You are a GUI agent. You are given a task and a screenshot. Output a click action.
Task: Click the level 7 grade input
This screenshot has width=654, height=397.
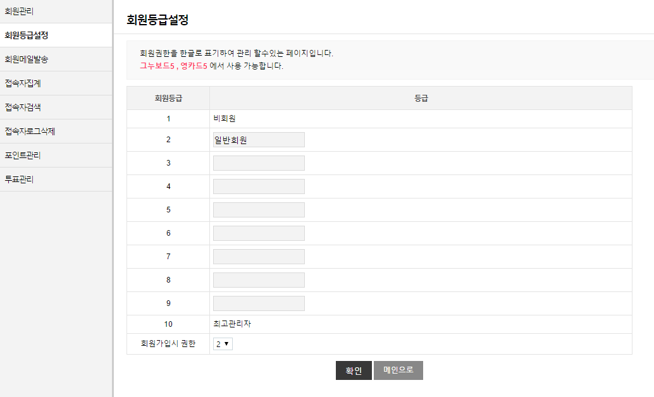click(x=259, y=257)
